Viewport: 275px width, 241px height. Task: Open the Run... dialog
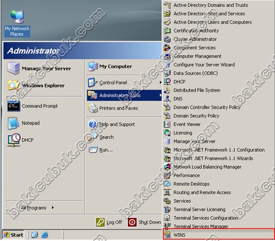point(124,150)
